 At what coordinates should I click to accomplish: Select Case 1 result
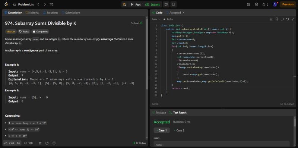162,130
